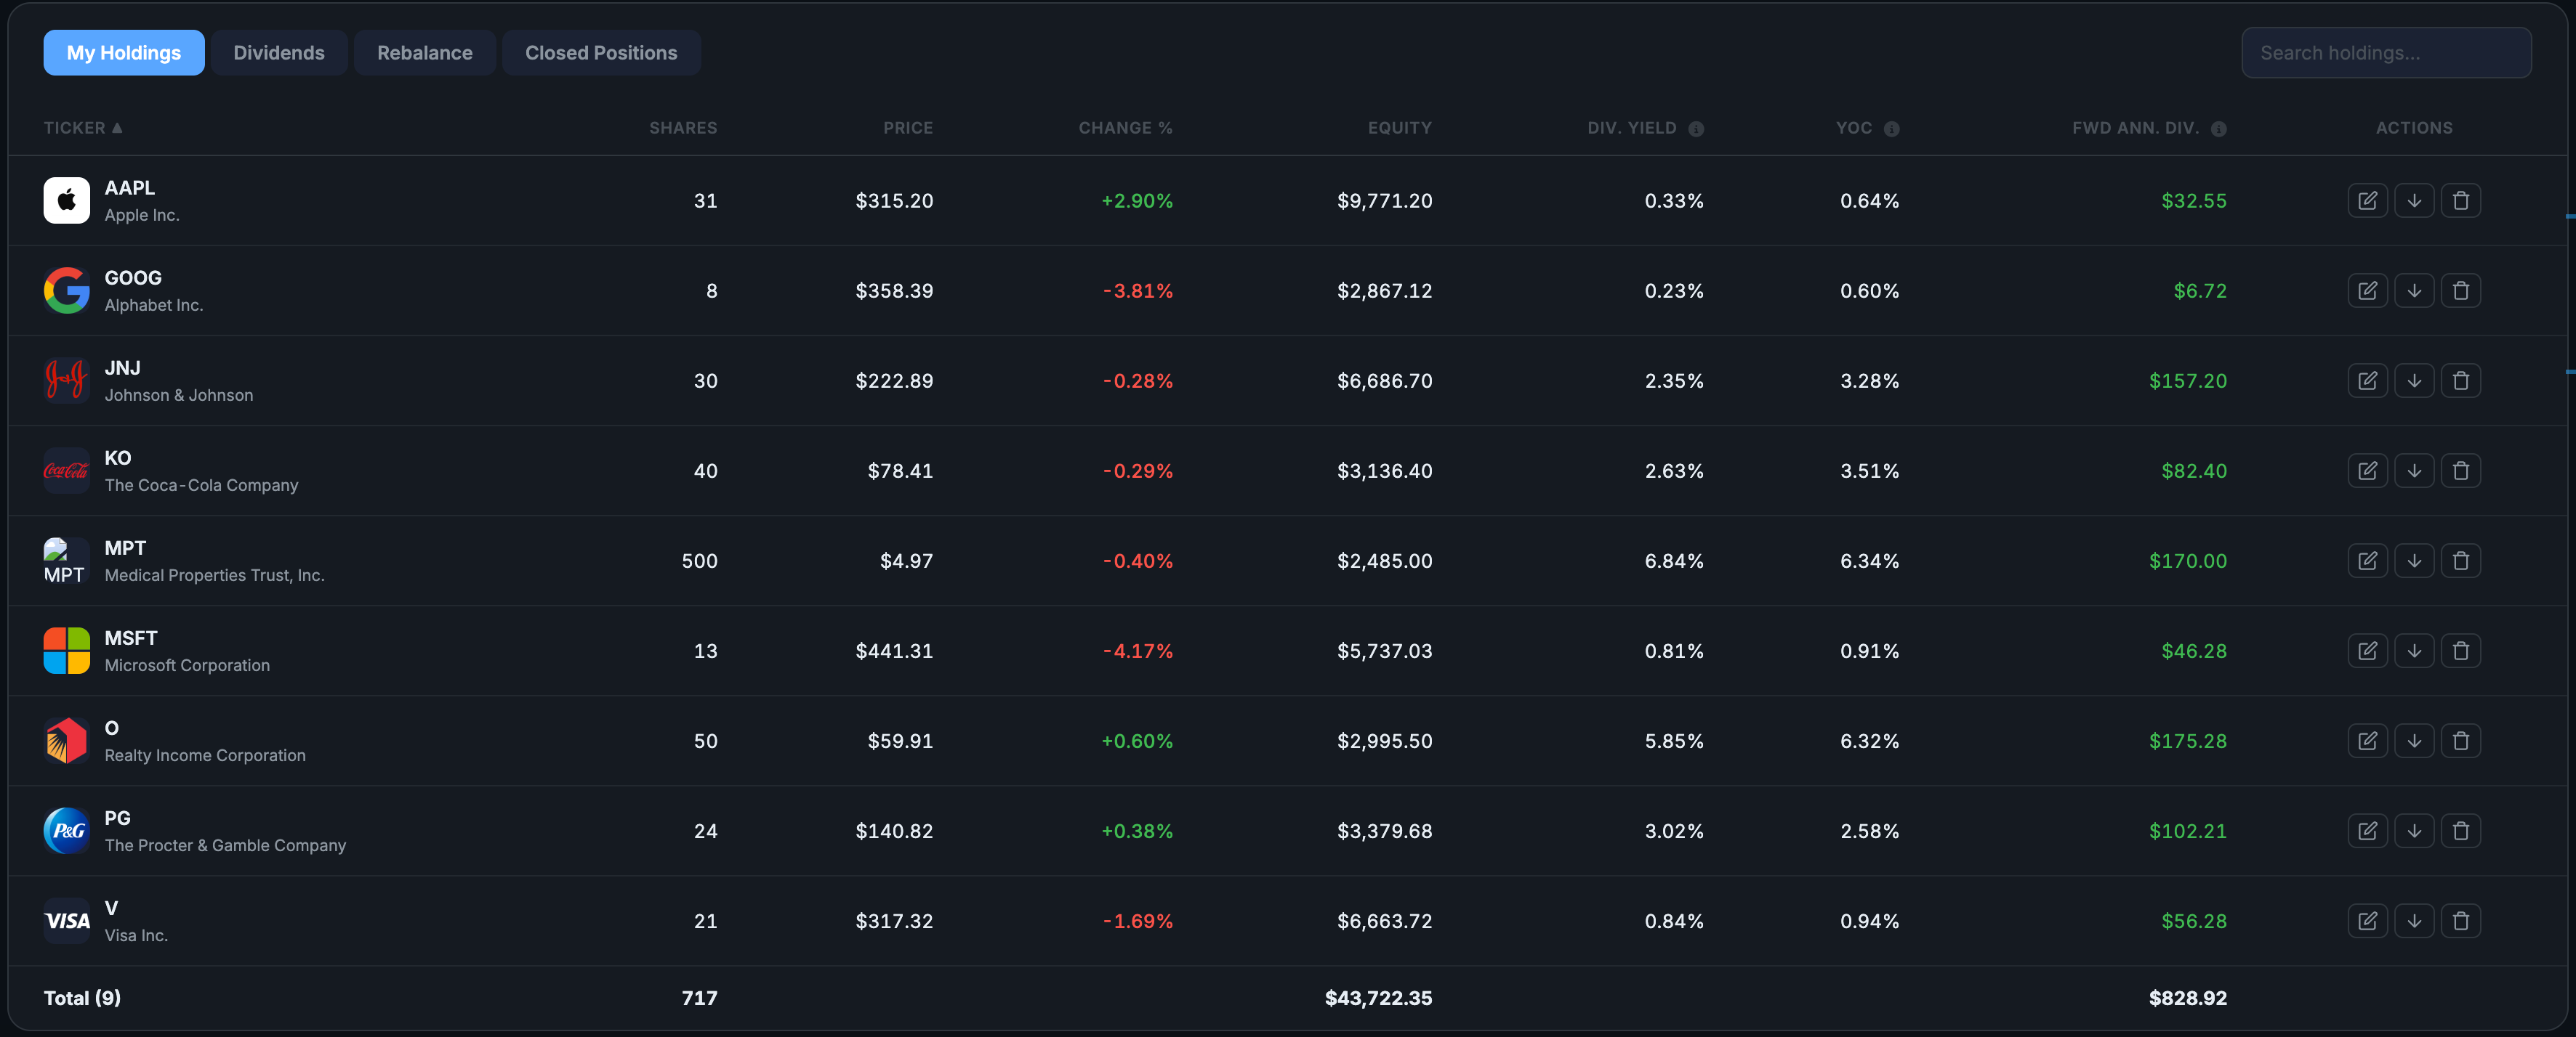Edit the Realty Income holding
The height and width of the screenshot is (1037, 2576).
coord(2367,740)
